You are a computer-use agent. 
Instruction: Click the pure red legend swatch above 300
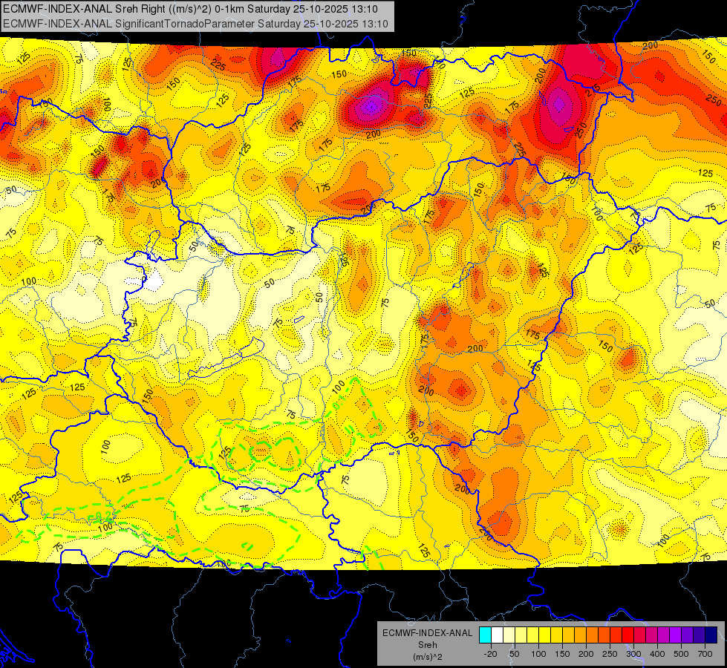coord(627,635)
